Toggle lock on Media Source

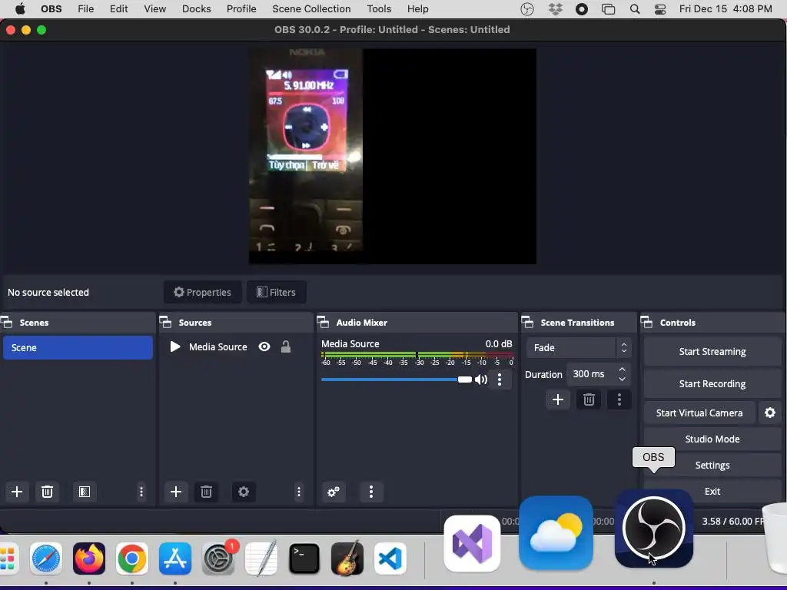click(x=286, y=346)
